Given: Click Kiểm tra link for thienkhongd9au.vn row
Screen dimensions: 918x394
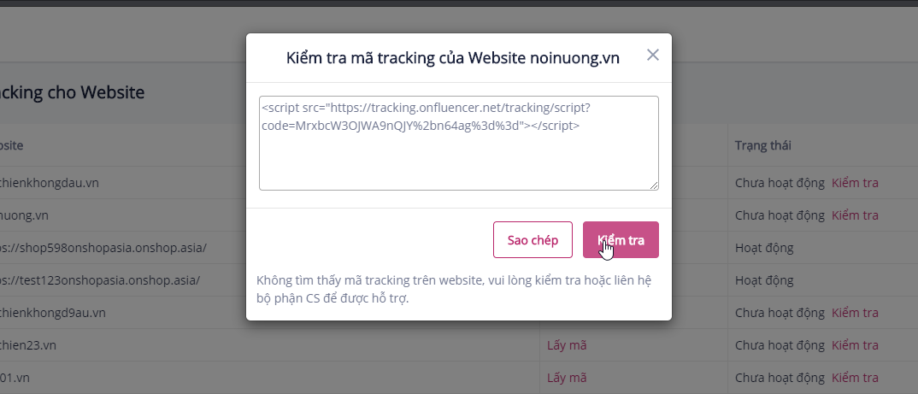Looking at the screenshot, I should [x=855, y=313].
